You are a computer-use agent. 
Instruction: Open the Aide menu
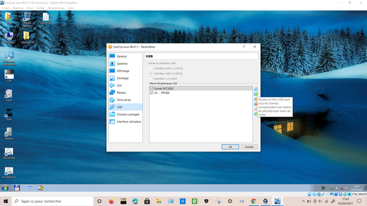[71, 8]
